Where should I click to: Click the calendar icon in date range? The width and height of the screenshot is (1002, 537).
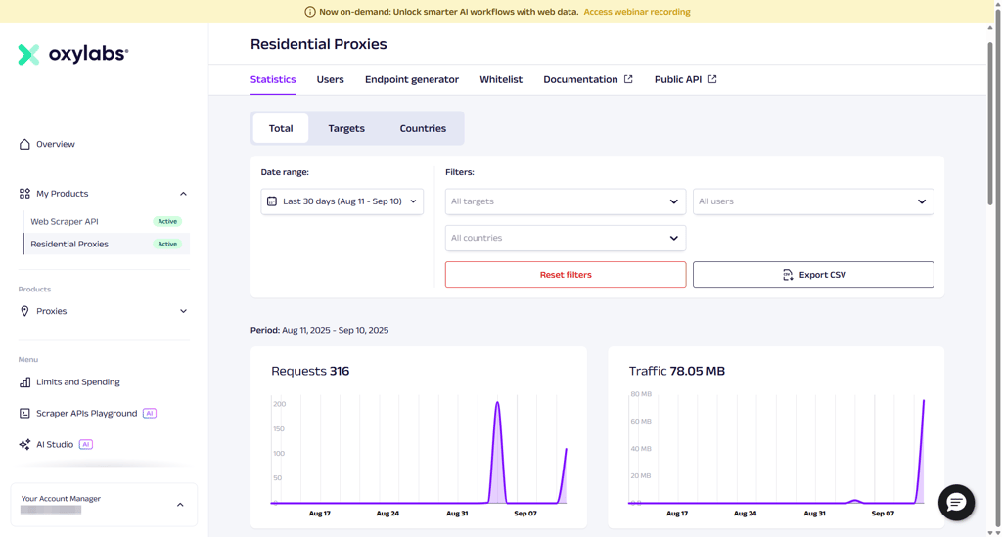click(x=272, y=201)
